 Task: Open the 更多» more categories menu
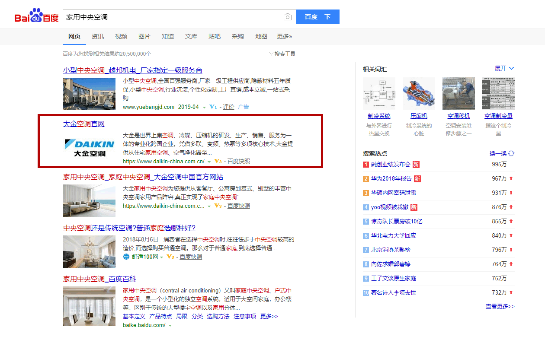(285, 36)
